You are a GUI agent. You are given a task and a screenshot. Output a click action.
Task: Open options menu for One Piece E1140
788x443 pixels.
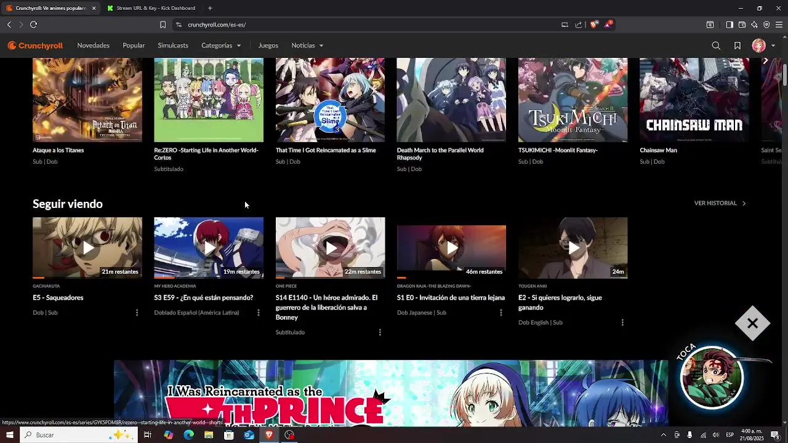click(379, 332)
